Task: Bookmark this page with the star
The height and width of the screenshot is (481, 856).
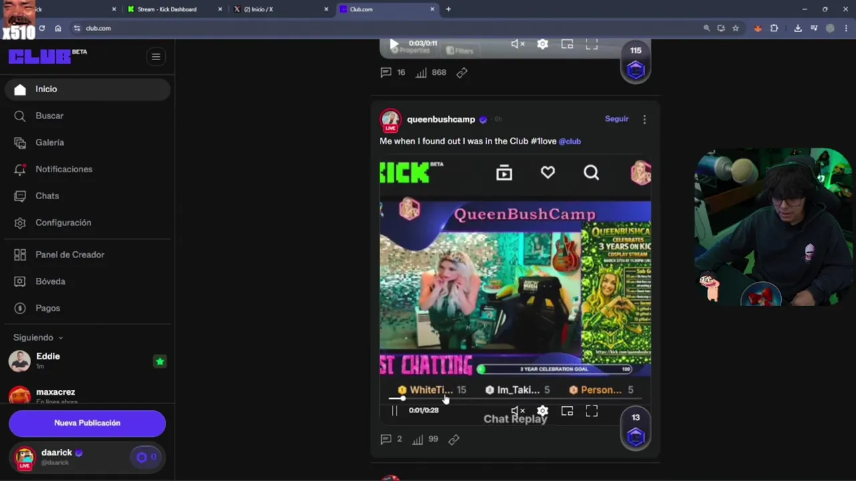Action: pos(736,28)
